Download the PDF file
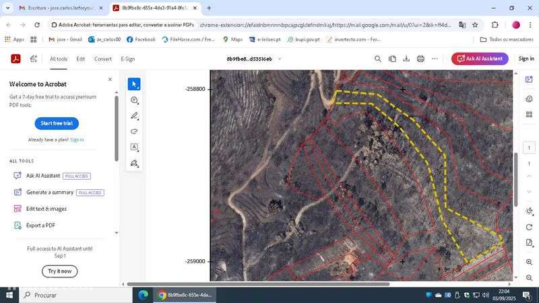 point(406,59)
